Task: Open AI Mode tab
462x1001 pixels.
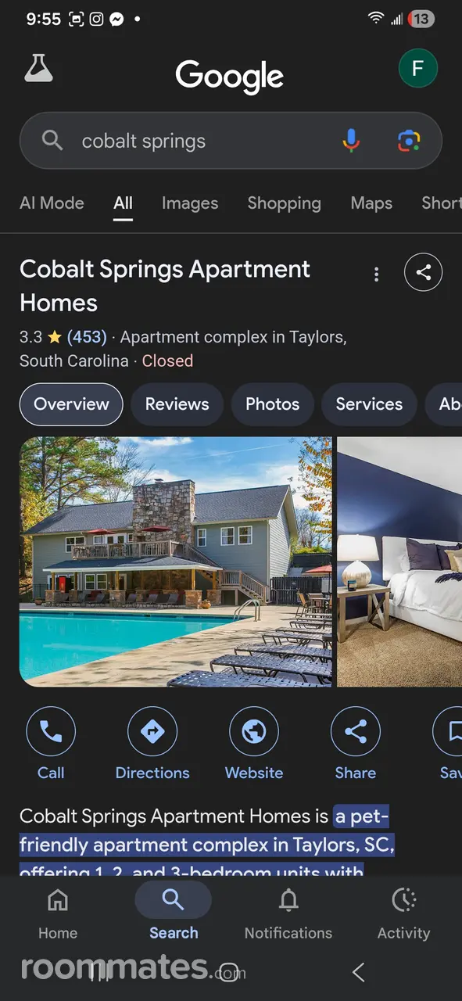Action: coord(52,203)
